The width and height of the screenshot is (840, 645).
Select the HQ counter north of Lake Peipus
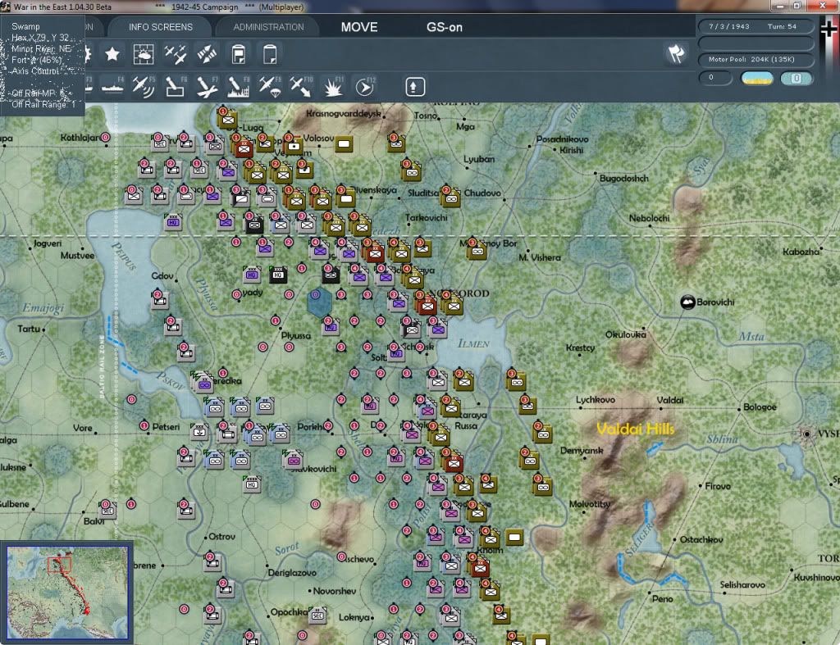coord(173,222)
